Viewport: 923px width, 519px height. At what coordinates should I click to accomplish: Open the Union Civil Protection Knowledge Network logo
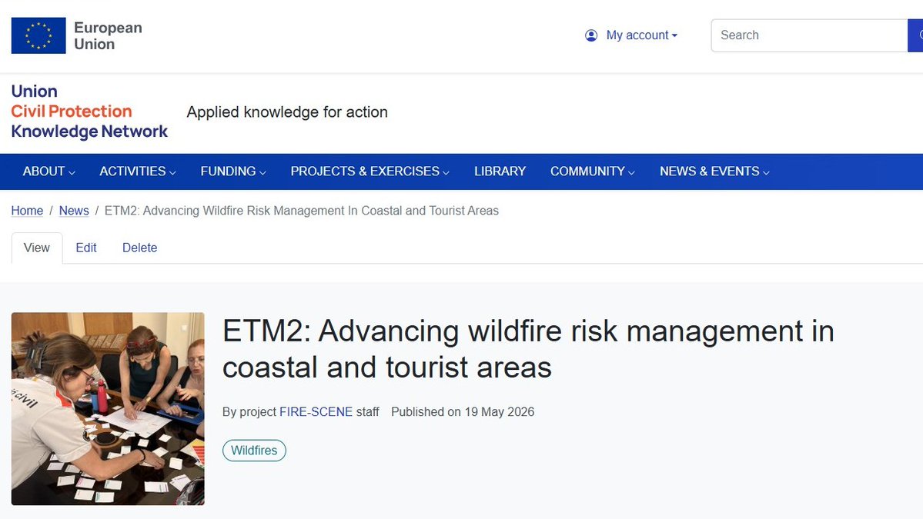point(89,111)
